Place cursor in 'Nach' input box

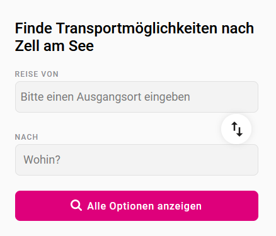point(137,160)
